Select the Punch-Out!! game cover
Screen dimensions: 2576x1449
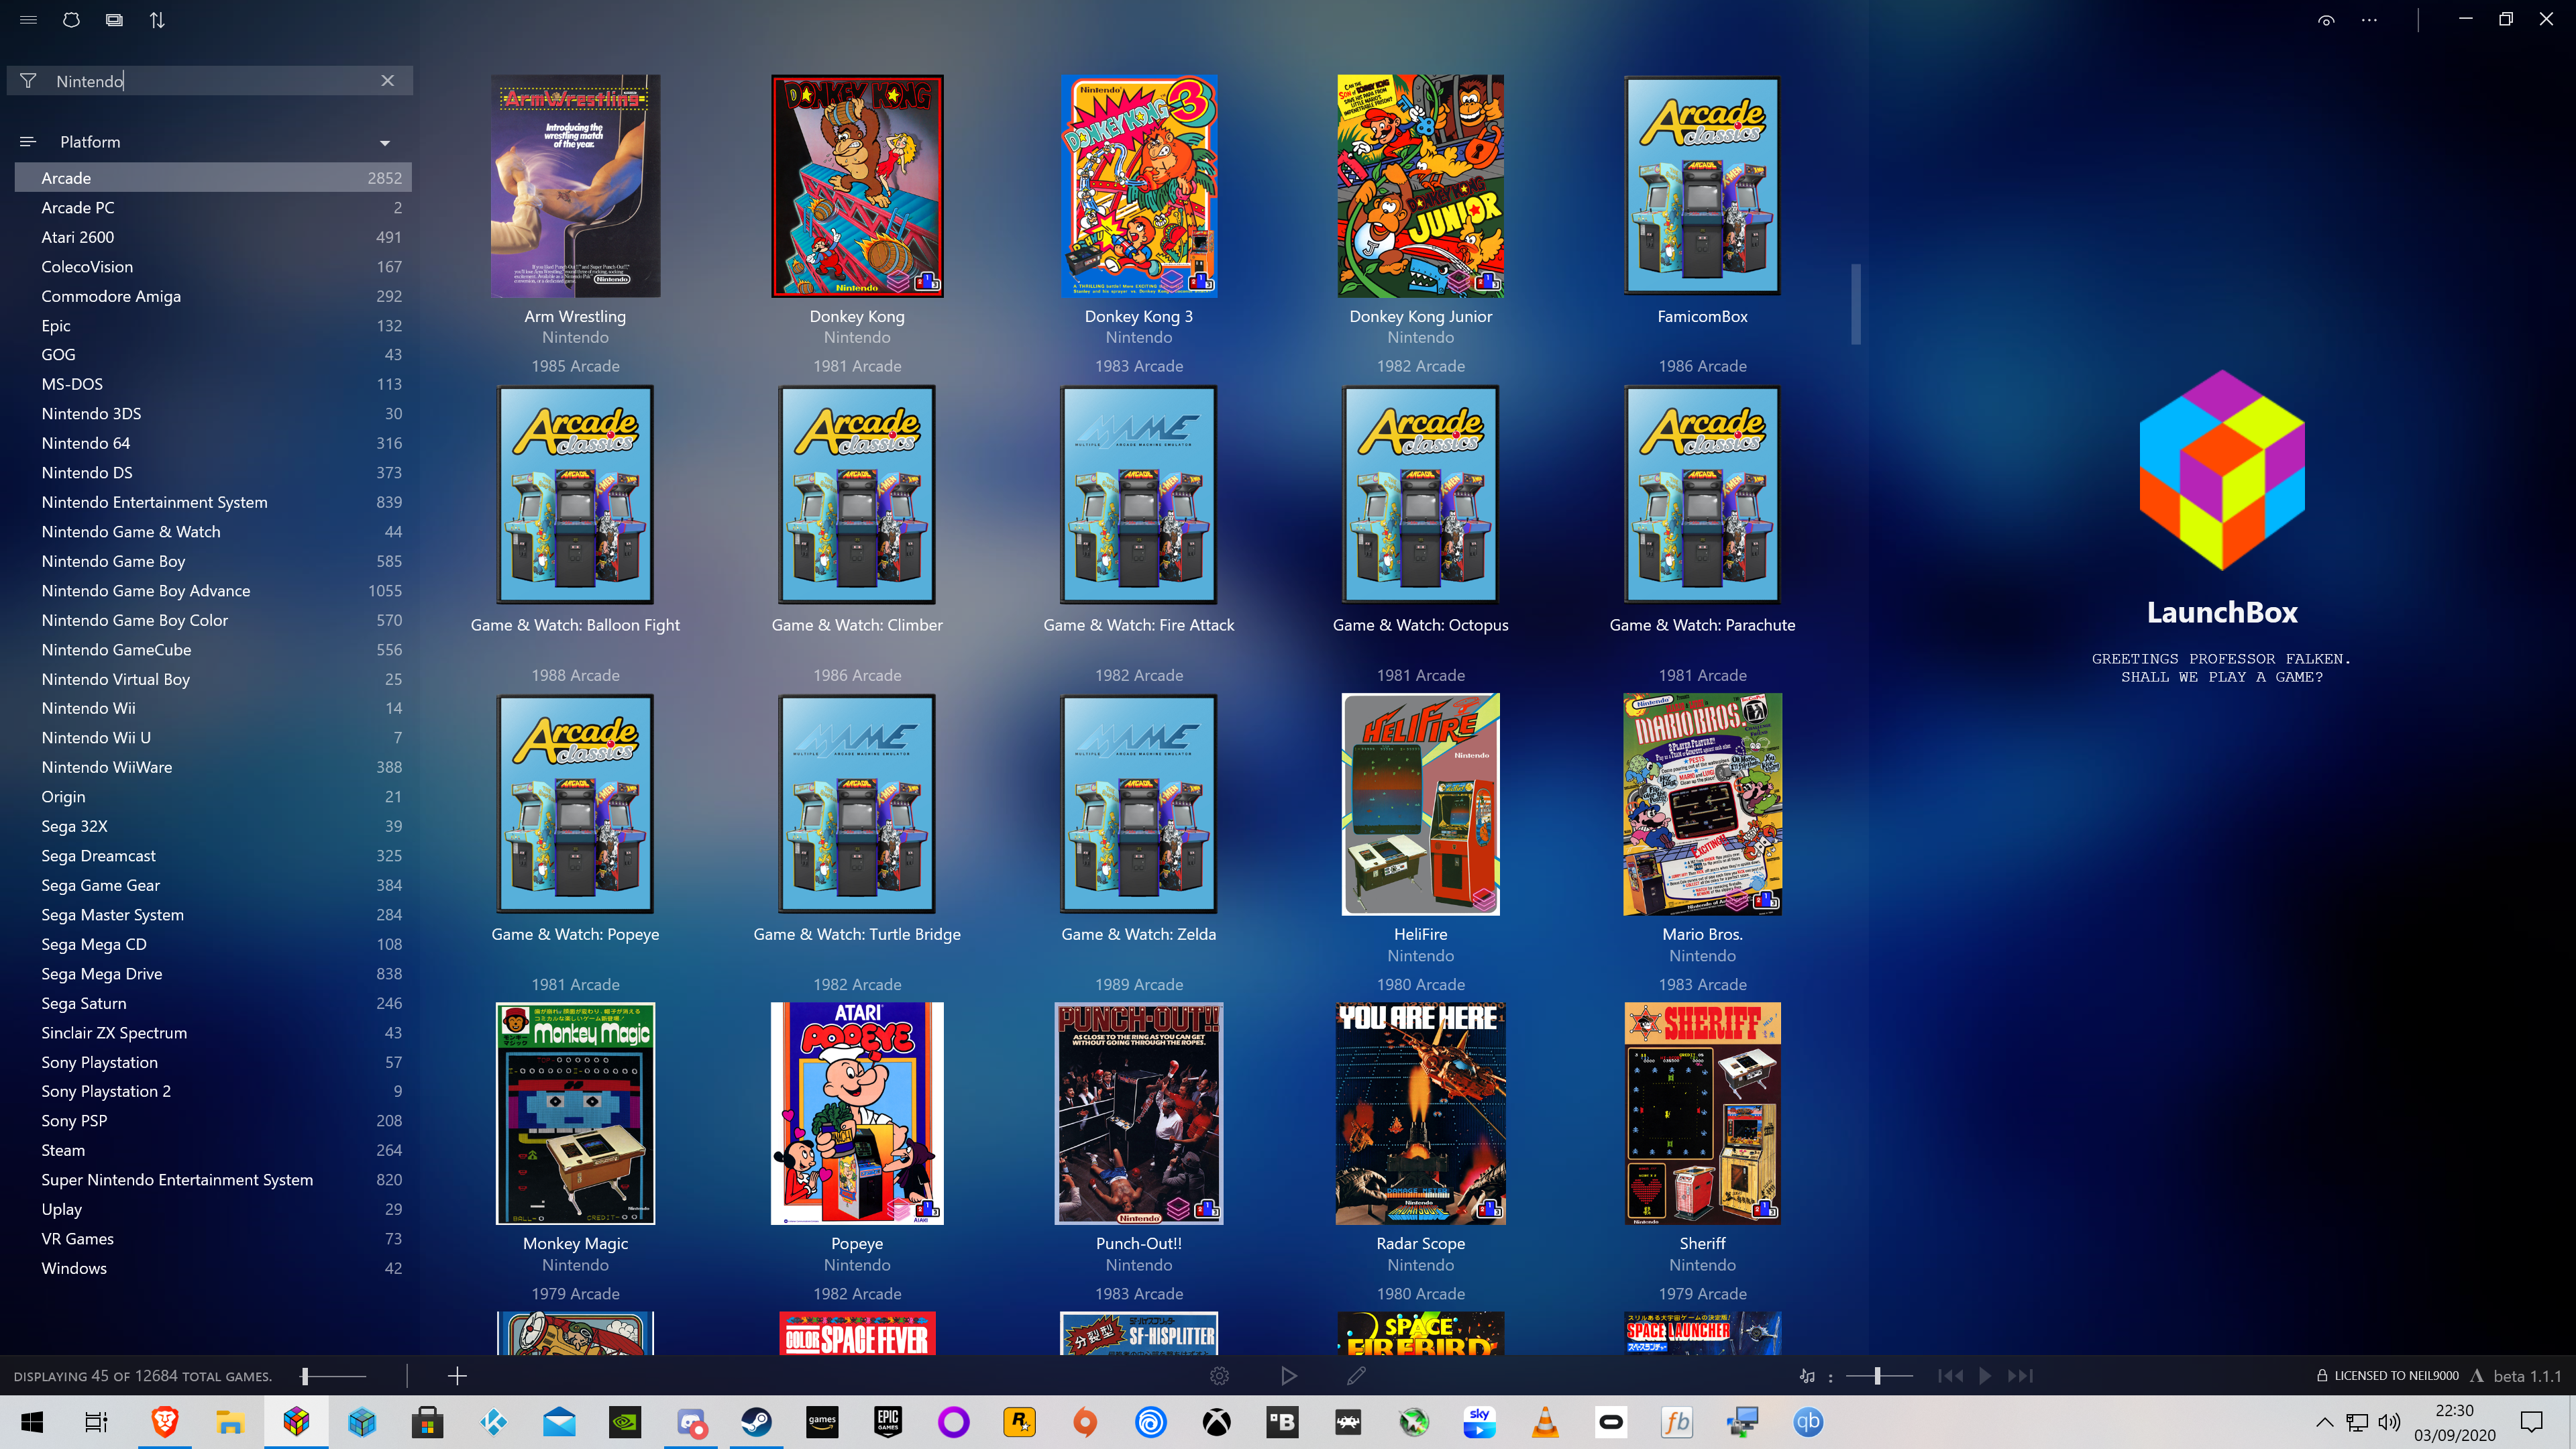tap(1139, 1113)
